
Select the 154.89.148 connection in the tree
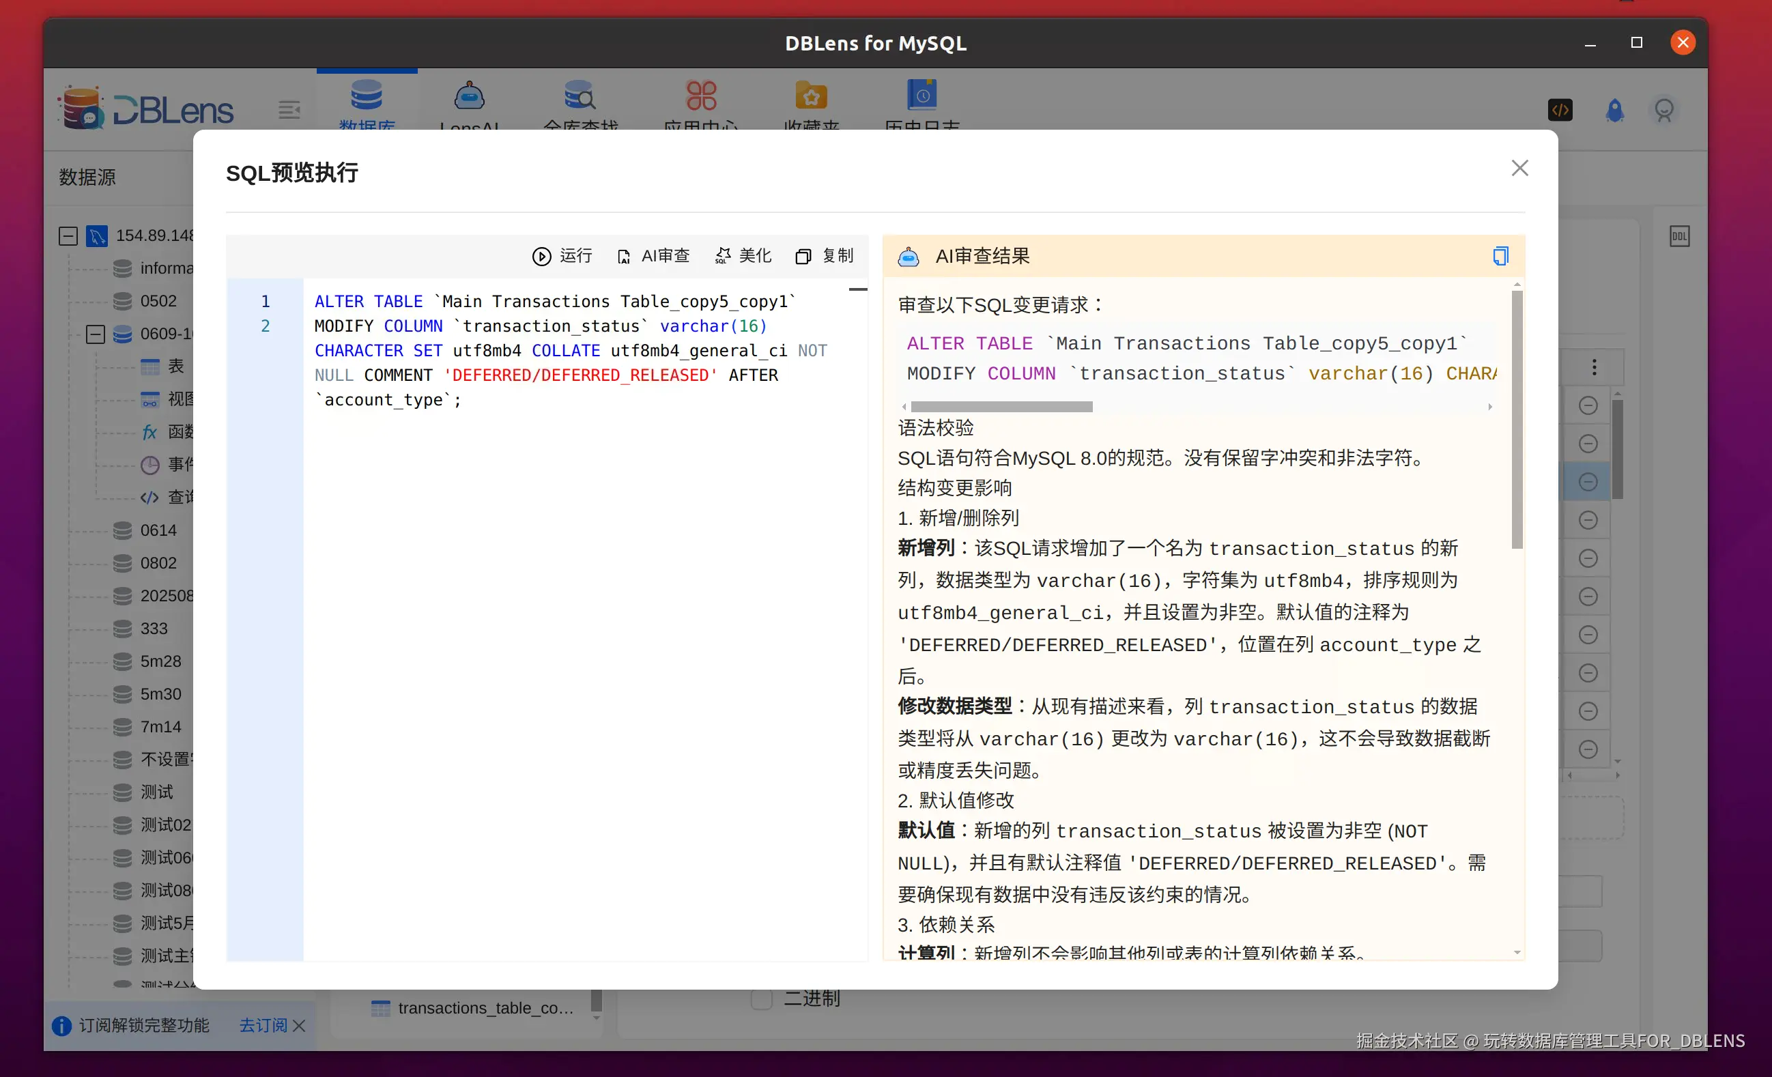tap(155, 236)
